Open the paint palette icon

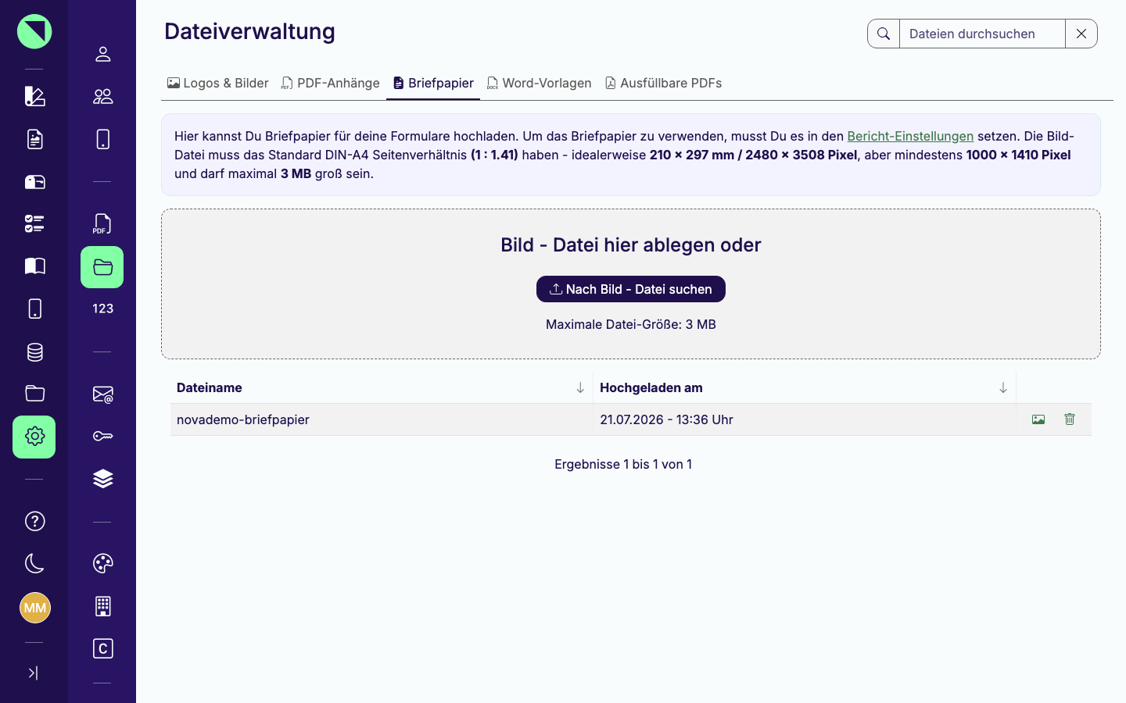click(x=102, y=563)
